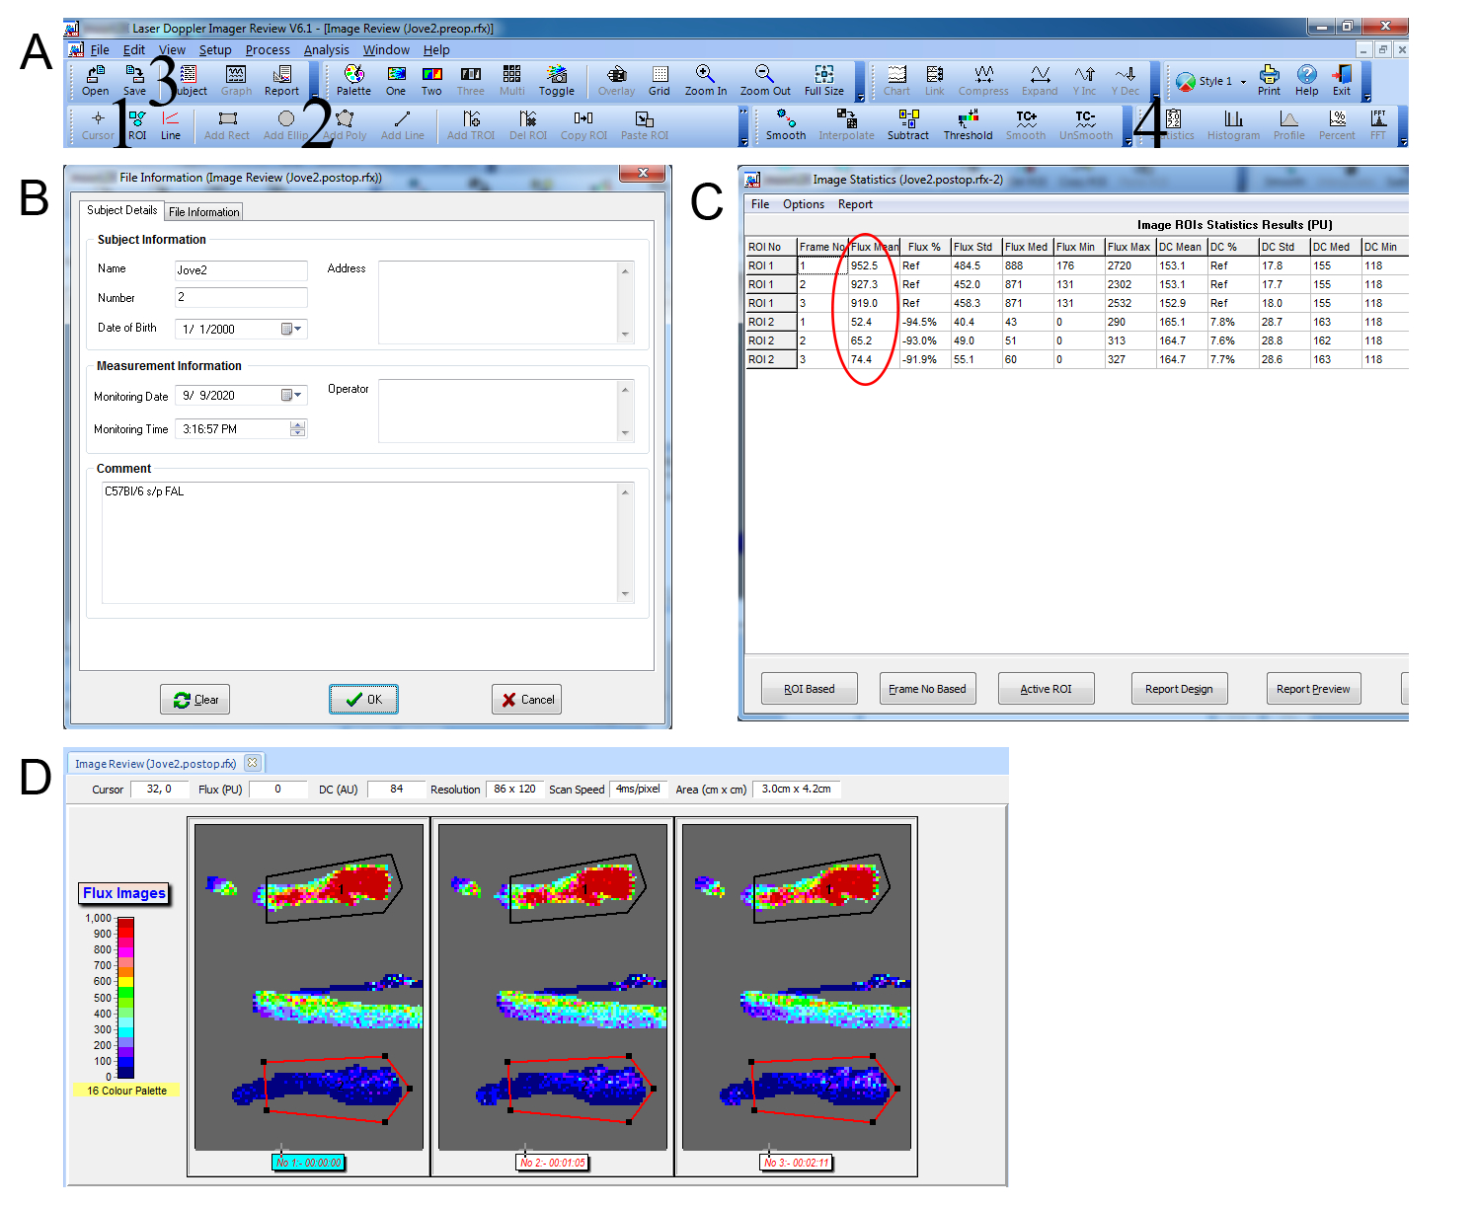Switch to the File Information tab
Viewport: 1477px width, 1206px height.
[203, 211]
